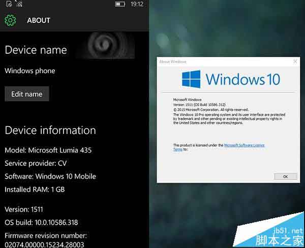Close the About Windows dialog
Viewport: 305px width, 248px height.
[x=295, y=61]
